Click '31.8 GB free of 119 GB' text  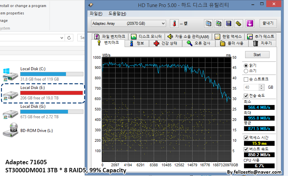click(40, 79)
